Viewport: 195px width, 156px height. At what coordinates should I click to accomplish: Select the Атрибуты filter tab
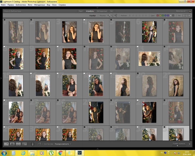(x=90, y=11)
